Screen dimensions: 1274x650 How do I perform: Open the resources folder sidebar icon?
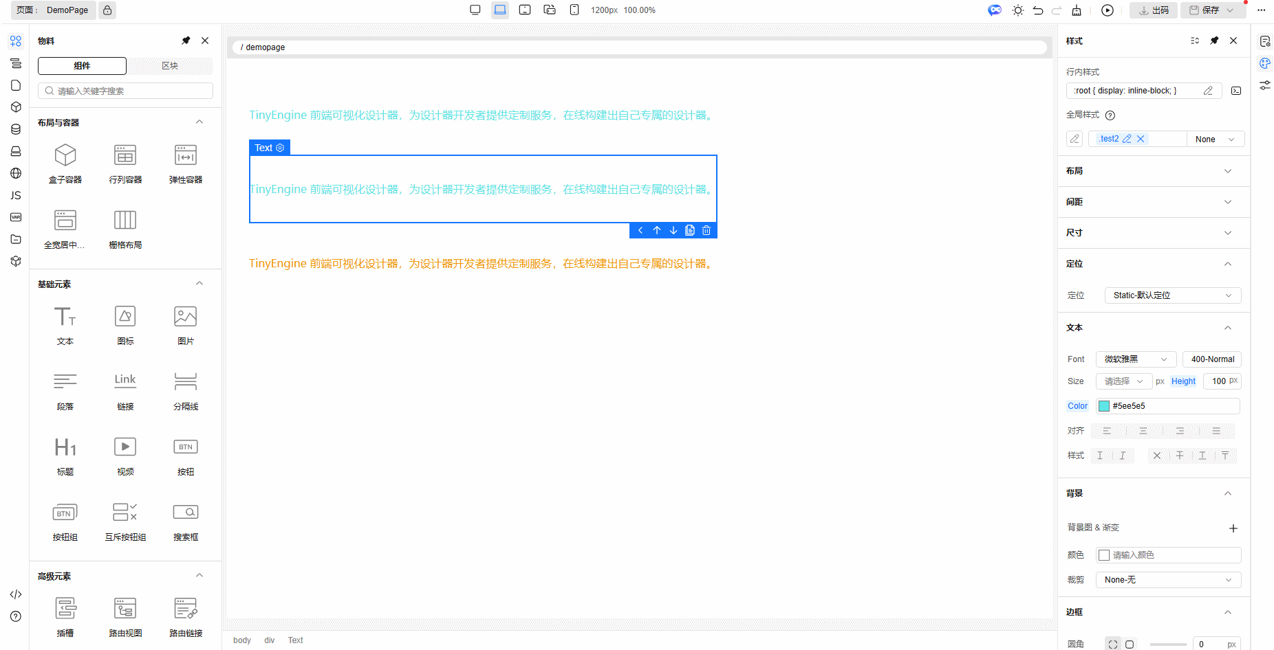[x=16, y=239]
